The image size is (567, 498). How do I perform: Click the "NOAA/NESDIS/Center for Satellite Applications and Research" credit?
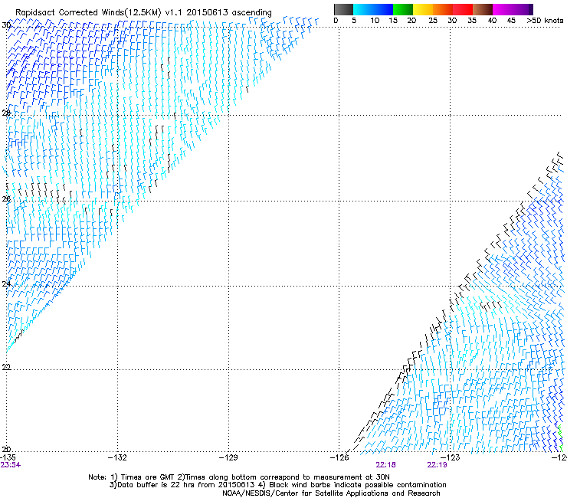point(331,493)
